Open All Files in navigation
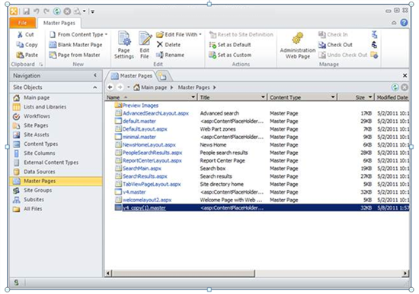This screenshot has width=419, height=294. tap(56, 209)
